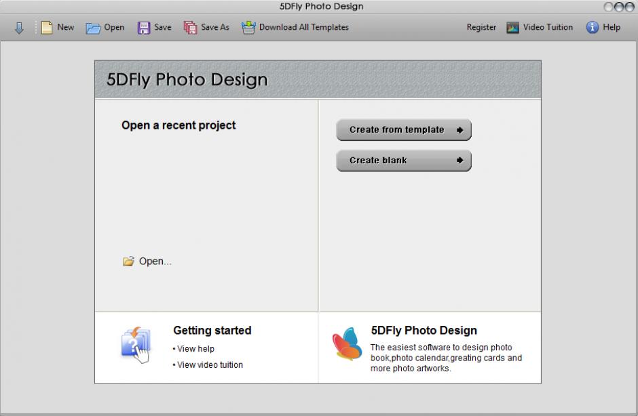Click the small folder icon beside Open...
Screen dimensions: 638x416
(x=128, y=262)
